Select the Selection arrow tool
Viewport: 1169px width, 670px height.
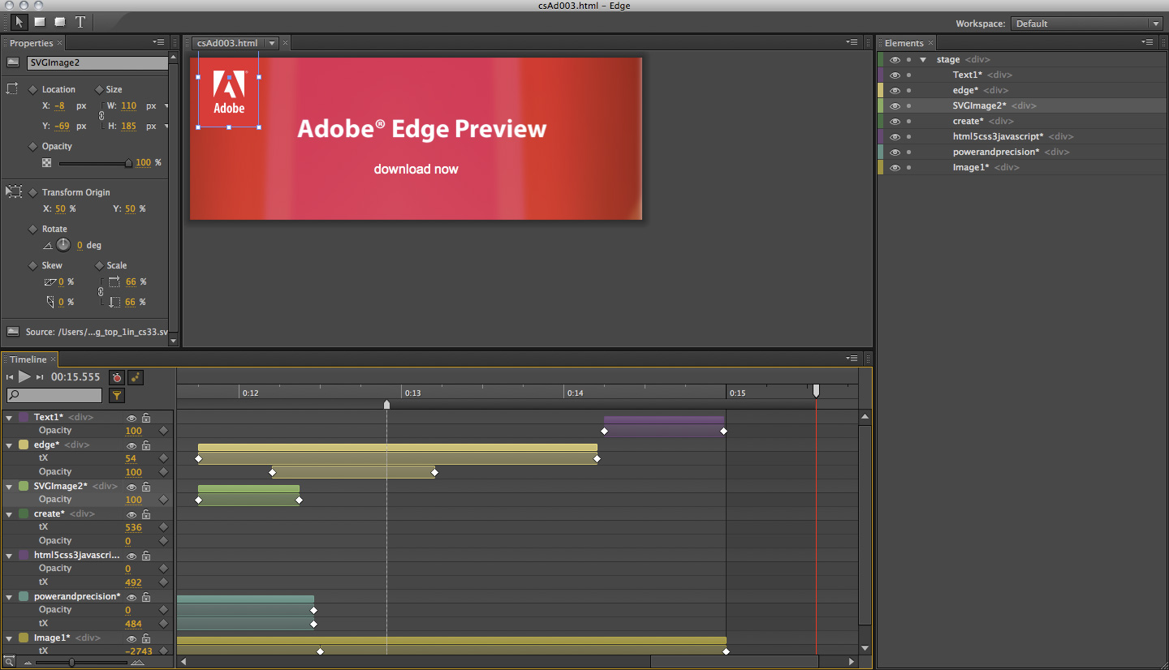coord(19,22)
